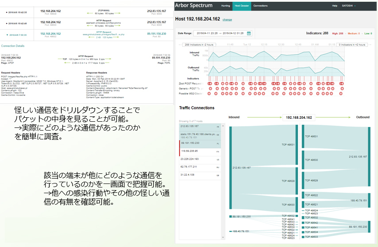Click the teal 192.168.204.162 source address
Image resolution: width=378 pixels, height=247 pixels.
tap(50, 34)
